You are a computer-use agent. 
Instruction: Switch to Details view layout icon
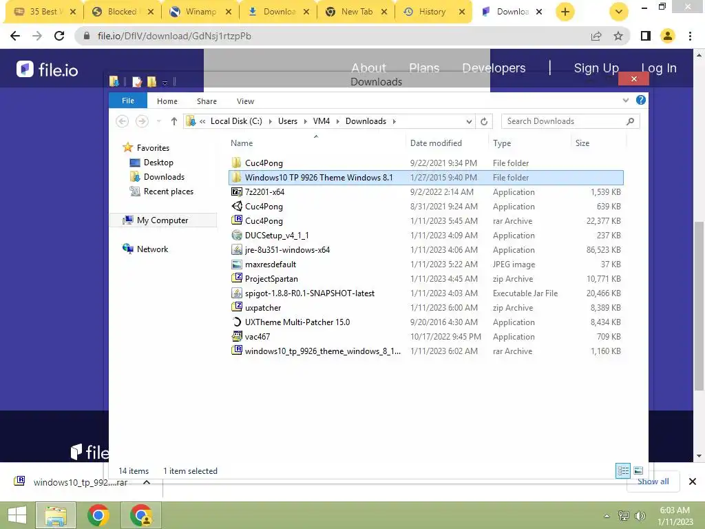622,470
